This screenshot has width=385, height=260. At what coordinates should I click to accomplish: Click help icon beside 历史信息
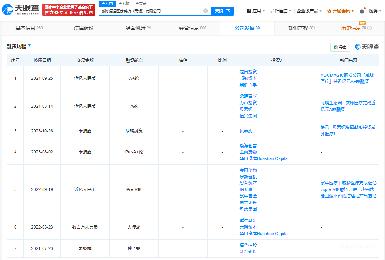click(x=369, y=28)
